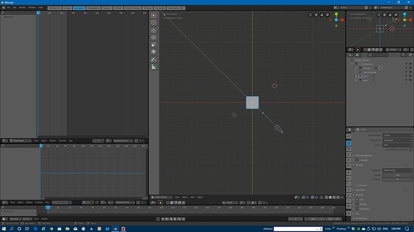Open the outliner search field
This screenshot has width=414, height=232.
(378, 55)
